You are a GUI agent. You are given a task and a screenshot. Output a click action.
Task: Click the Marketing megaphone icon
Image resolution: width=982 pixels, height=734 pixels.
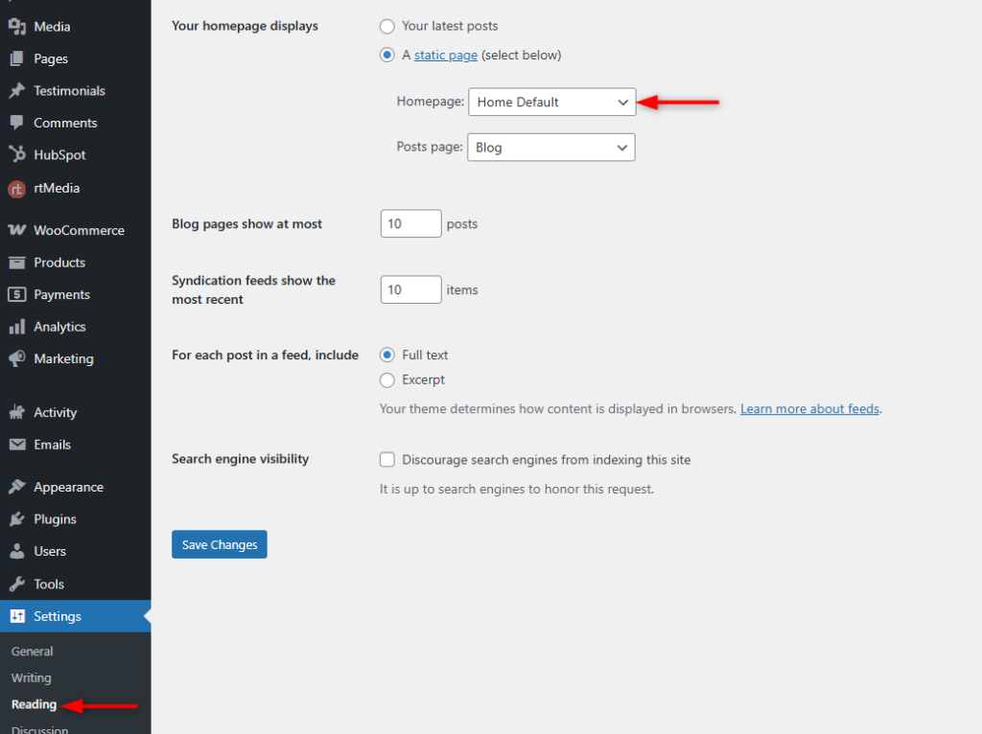[x=16, y=358]
